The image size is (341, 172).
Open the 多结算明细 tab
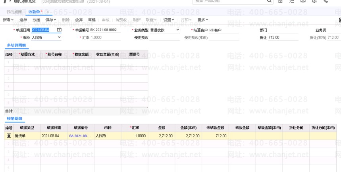point(16,45)
